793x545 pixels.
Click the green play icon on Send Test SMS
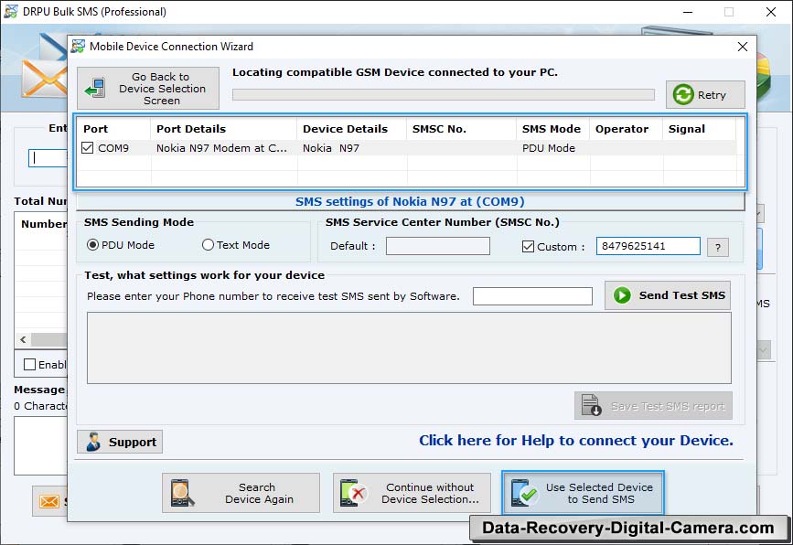[x=622, y=295]
